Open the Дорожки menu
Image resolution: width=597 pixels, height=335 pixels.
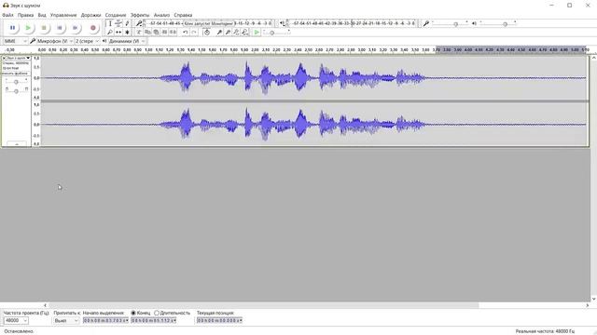point(90,15)
